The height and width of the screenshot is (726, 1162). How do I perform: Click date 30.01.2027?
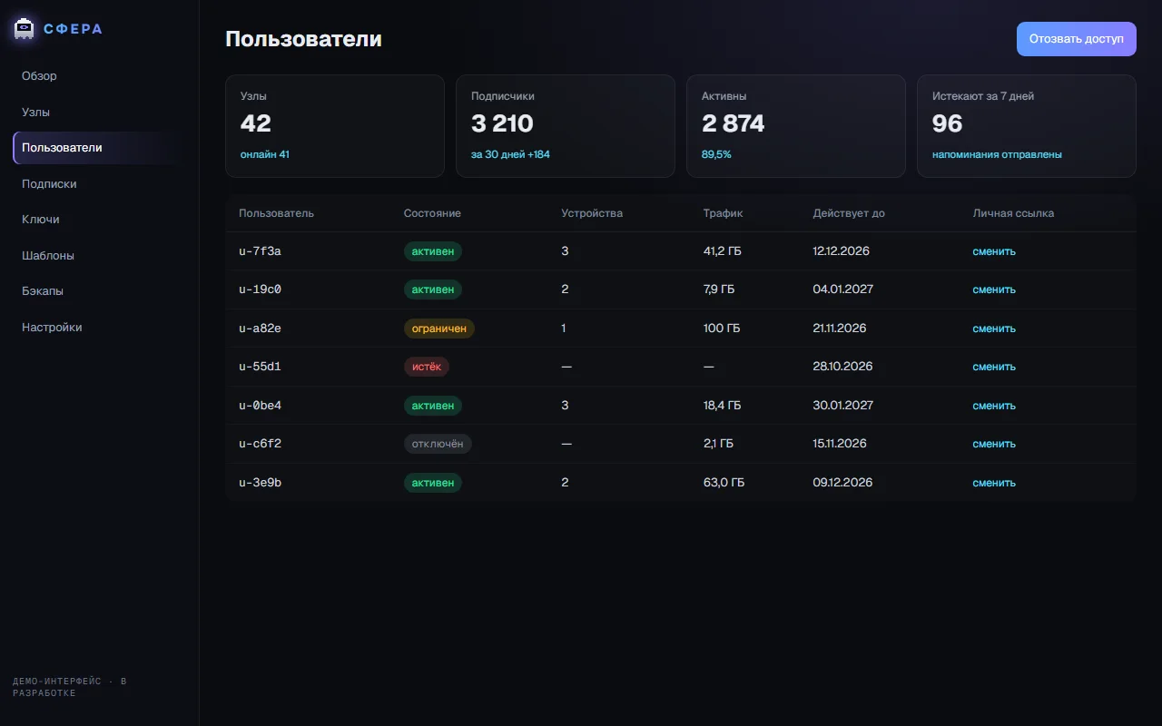(843, 406)
